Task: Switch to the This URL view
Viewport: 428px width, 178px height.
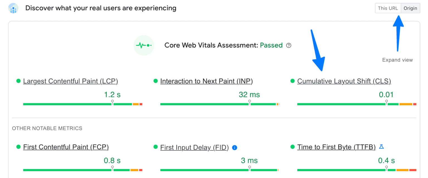Action: (388, 8)
